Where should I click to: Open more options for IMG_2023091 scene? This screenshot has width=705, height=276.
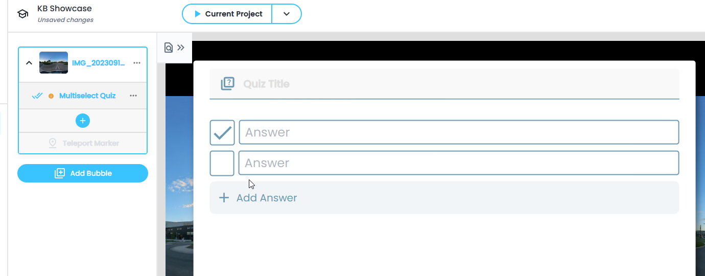136,63
